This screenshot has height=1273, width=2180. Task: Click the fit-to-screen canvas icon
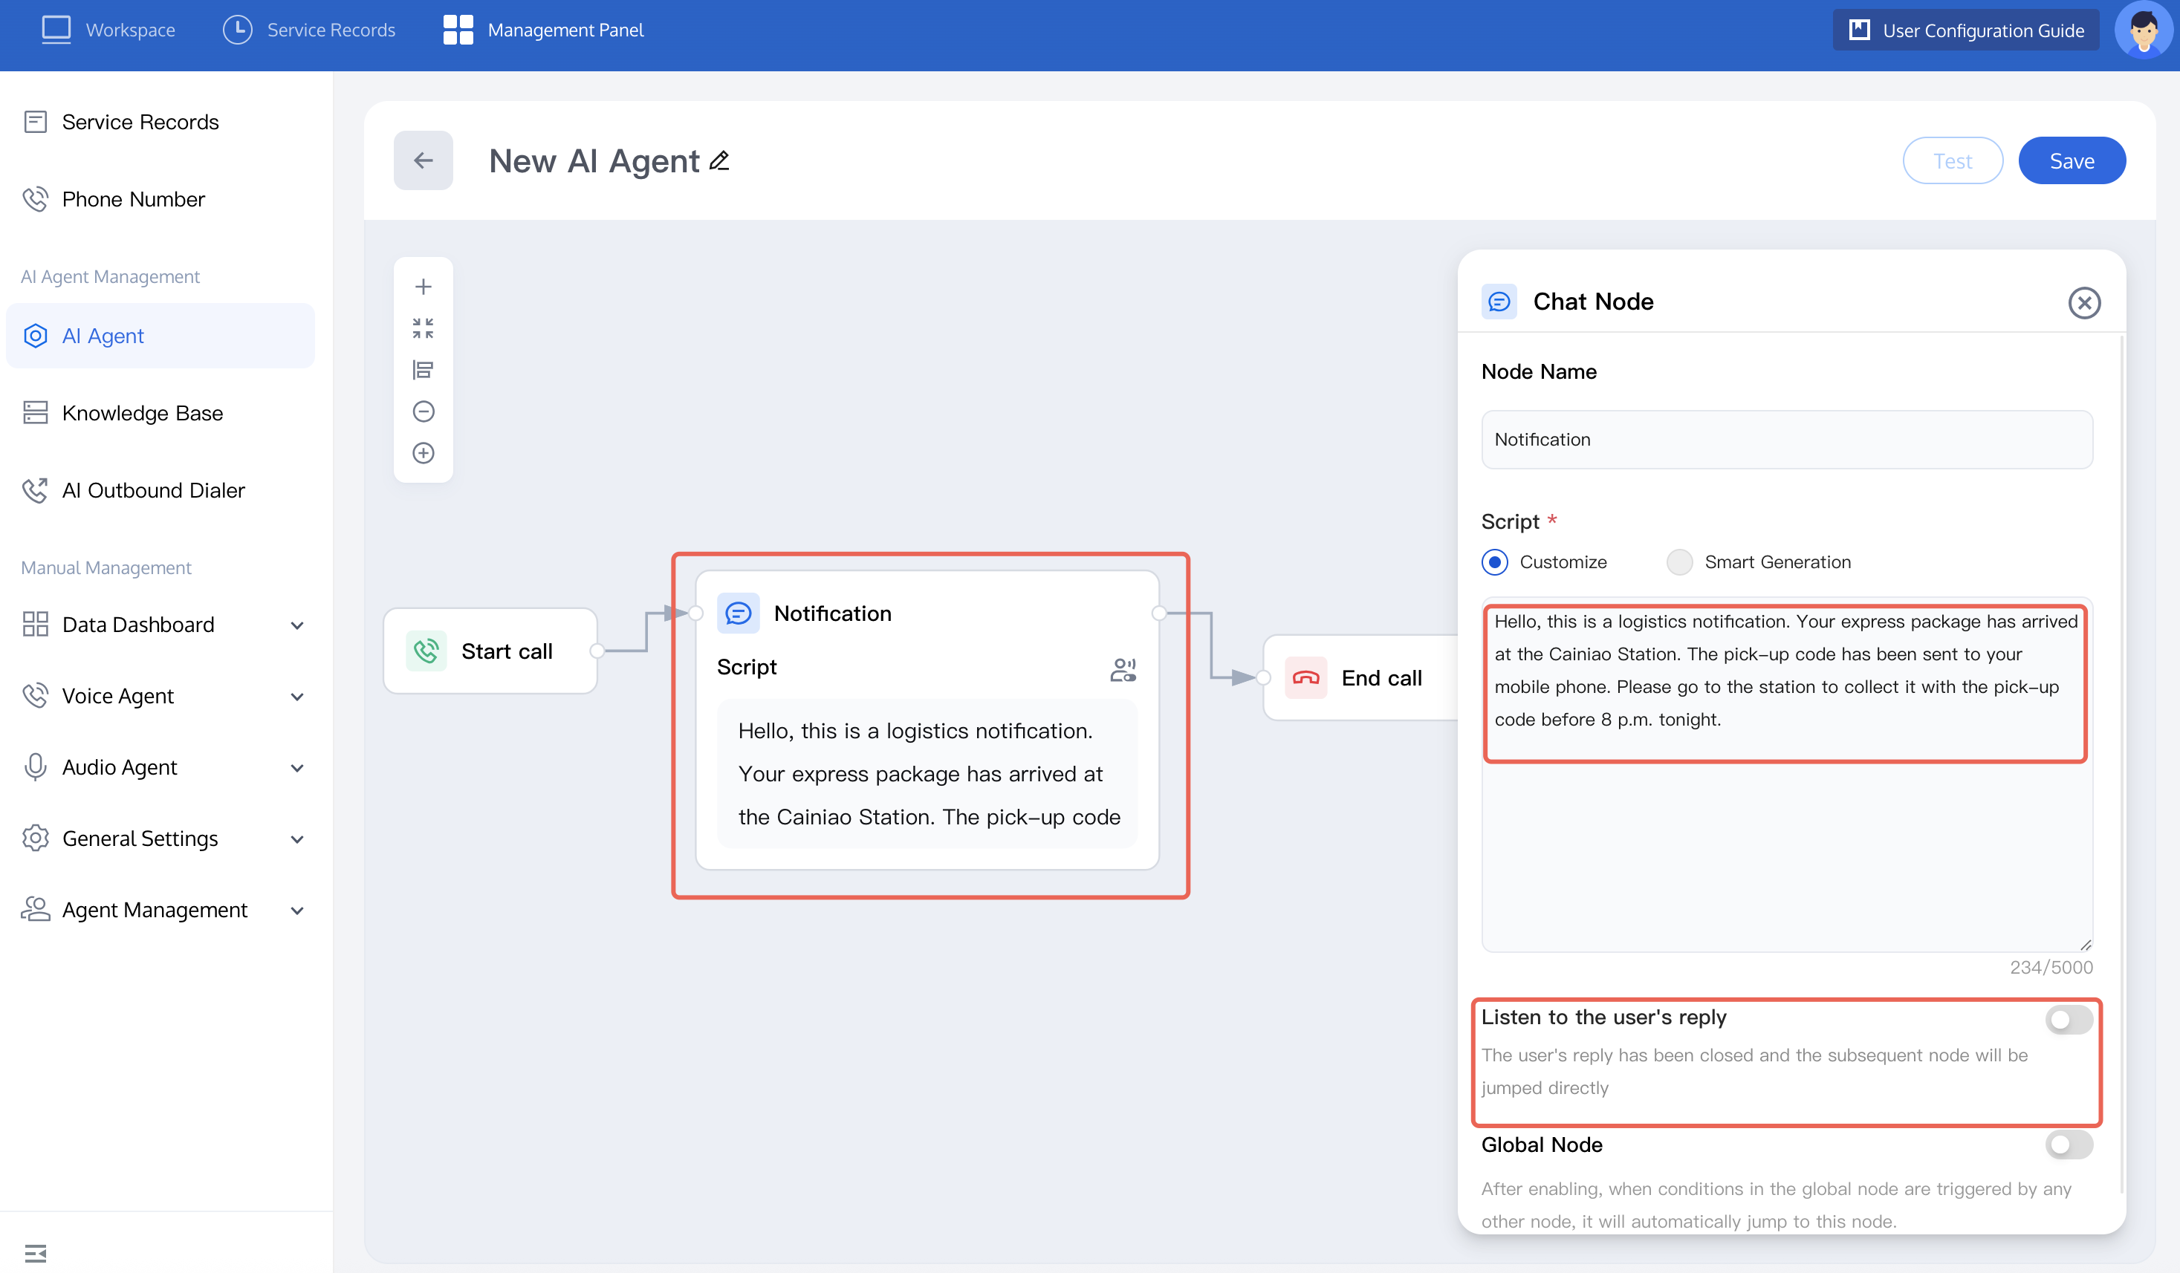423,328
